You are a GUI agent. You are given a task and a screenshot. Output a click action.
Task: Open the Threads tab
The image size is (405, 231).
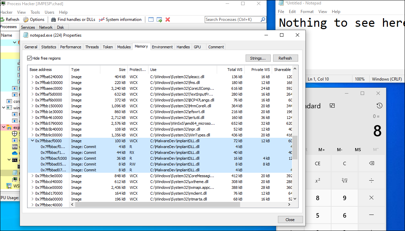coord(92,47)
